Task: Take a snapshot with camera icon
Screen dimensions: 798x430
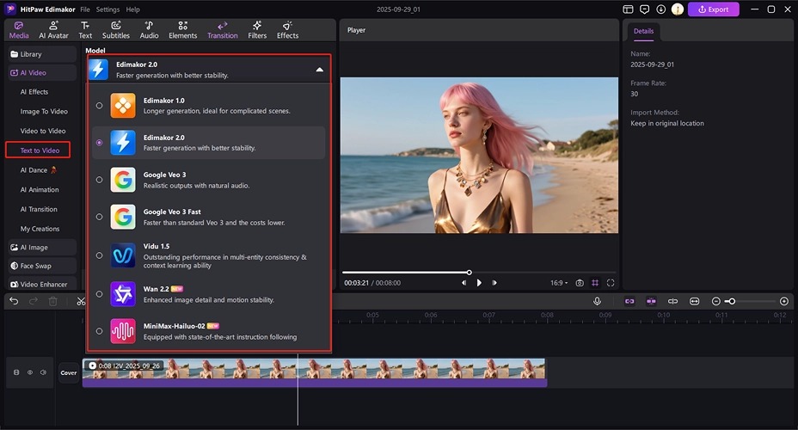Action: click(580, 283)
